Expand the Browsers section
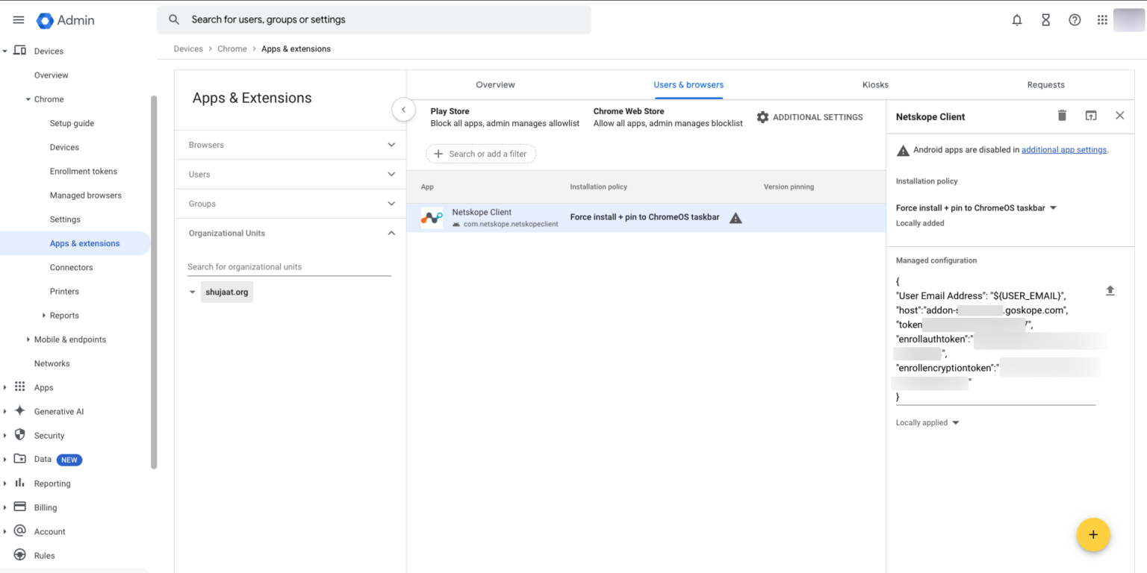The height and width of the screenshot is (573, 1147). (391, 145)
